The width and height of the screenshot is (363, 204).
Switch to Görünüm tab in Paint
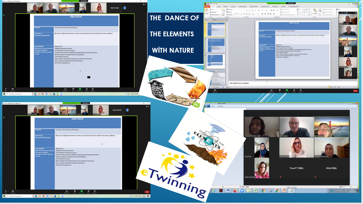click(220, 106)
